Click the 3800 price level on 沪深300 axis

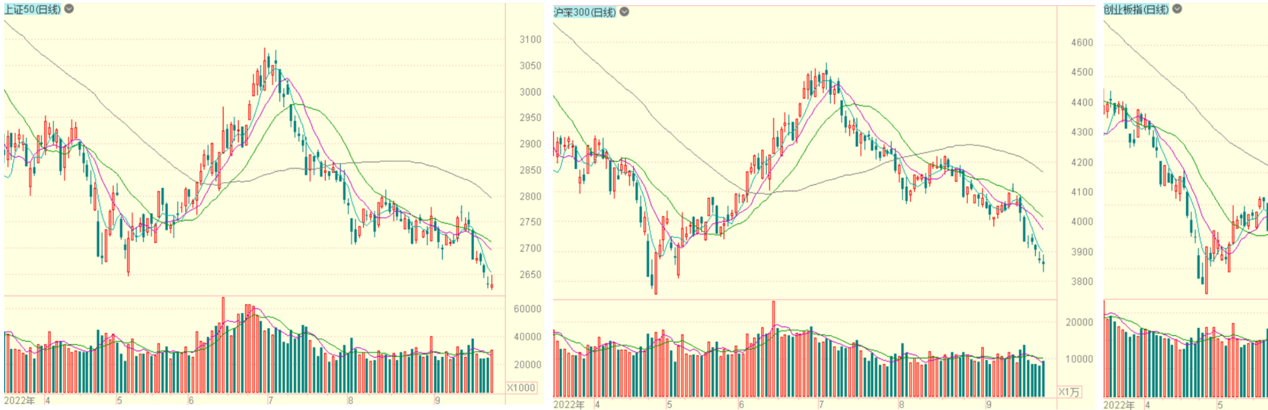1082,282
